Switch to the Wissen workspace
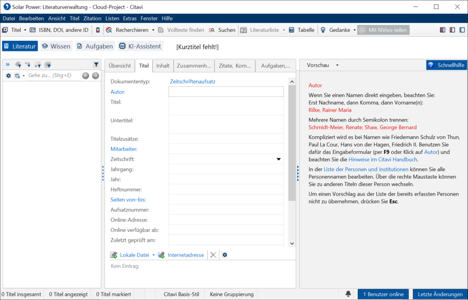This screenshot has width=468, height=300. click(x=56, y=46)
